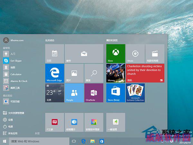
Task: Open Edge browser from taskbar
Action: point(83,141)
